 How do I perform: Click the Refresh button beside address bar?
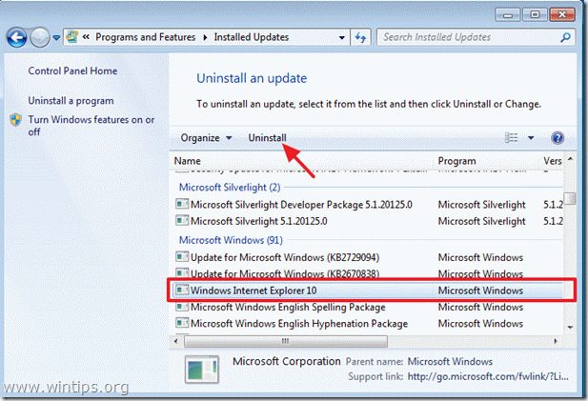click(x=360, y=37)
